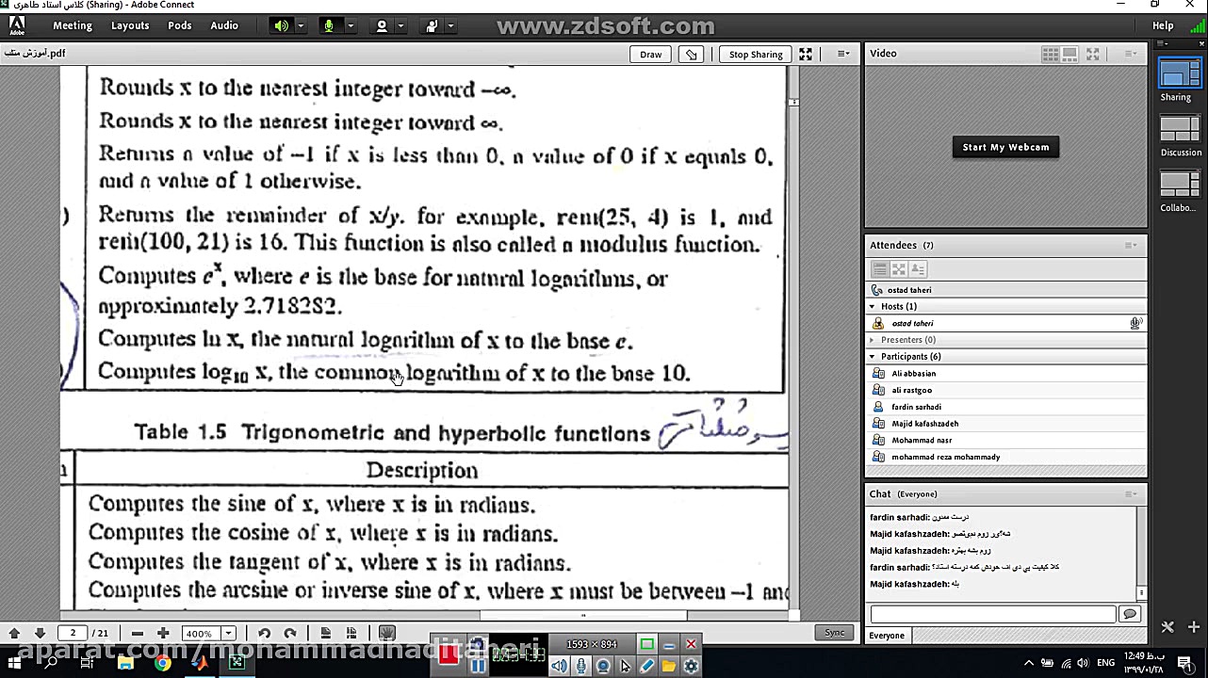
Task: Switch video pod to filmstrip view
Action: click(x=1069, y=54)
